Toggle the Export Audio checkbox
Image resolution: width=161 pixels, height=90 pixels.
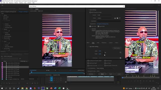point(98,26)
